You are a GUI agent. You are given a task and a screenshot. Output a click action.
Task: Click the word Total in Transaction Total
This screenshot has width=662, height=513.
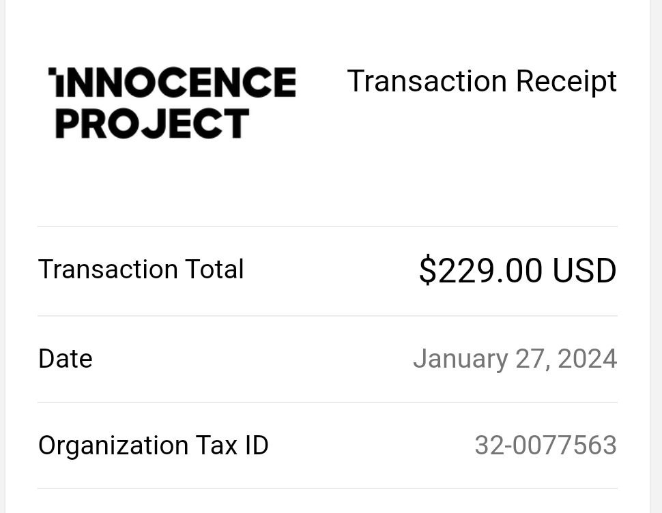[x=214, y=269]
